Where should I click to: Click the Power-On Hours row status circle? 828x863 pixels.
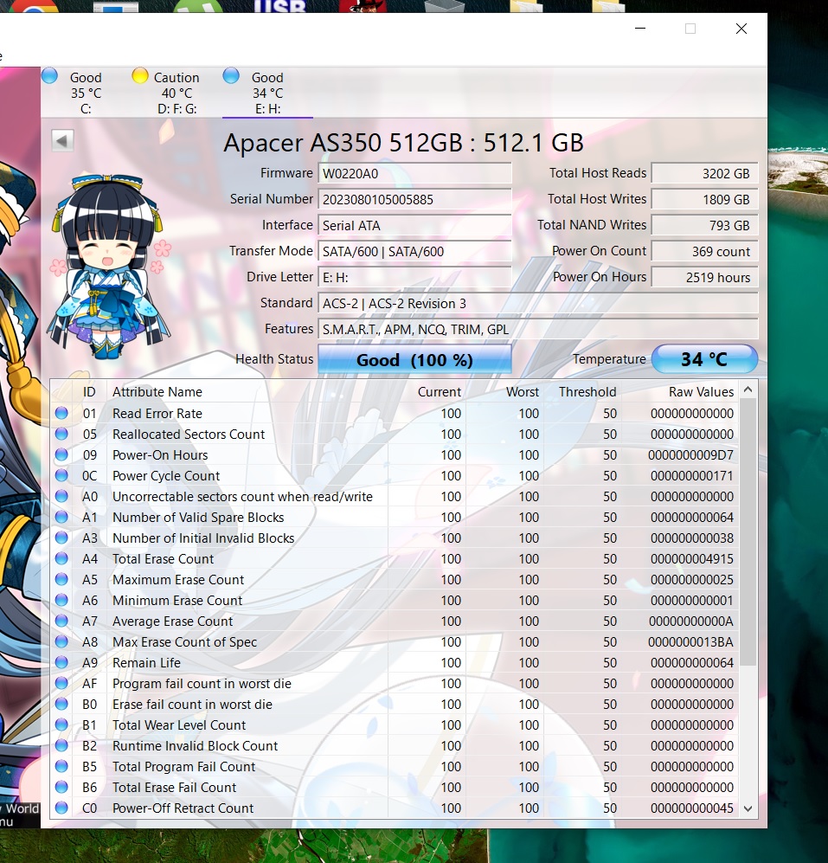click(x=61, y=454)
